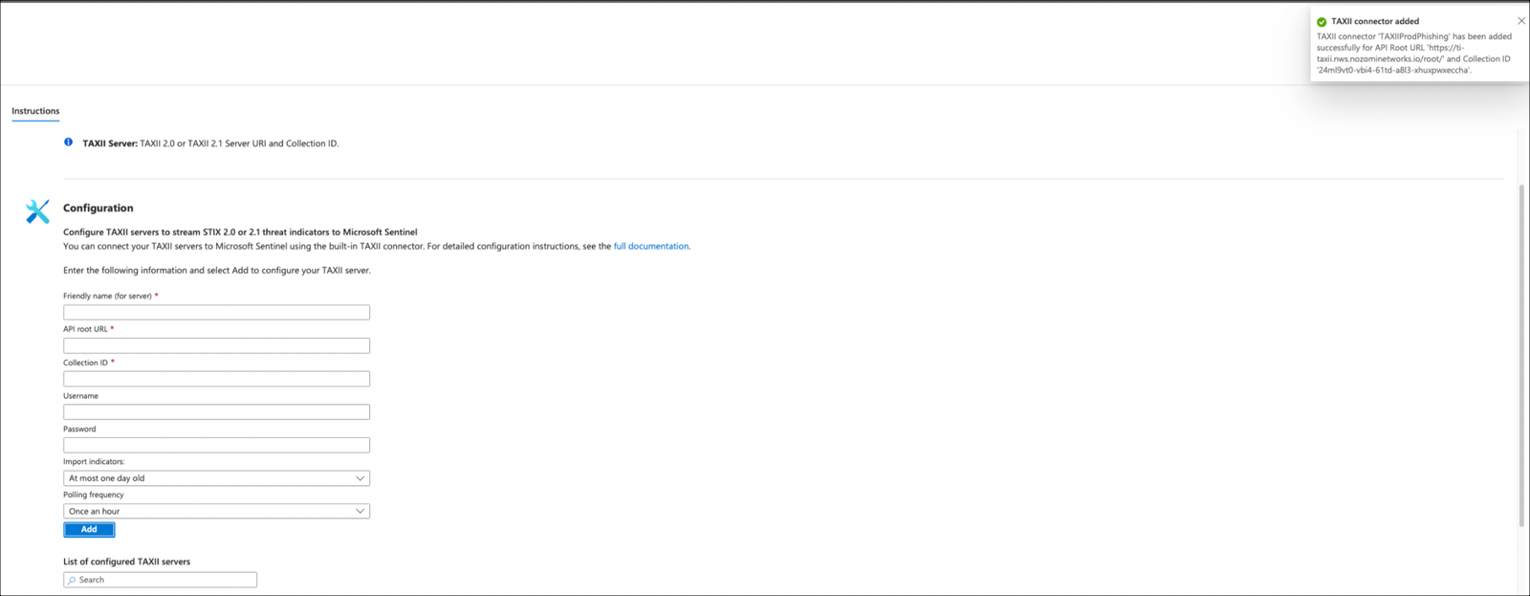
Task: Focus the Collection ID input field
Action: tap(216, 379)
